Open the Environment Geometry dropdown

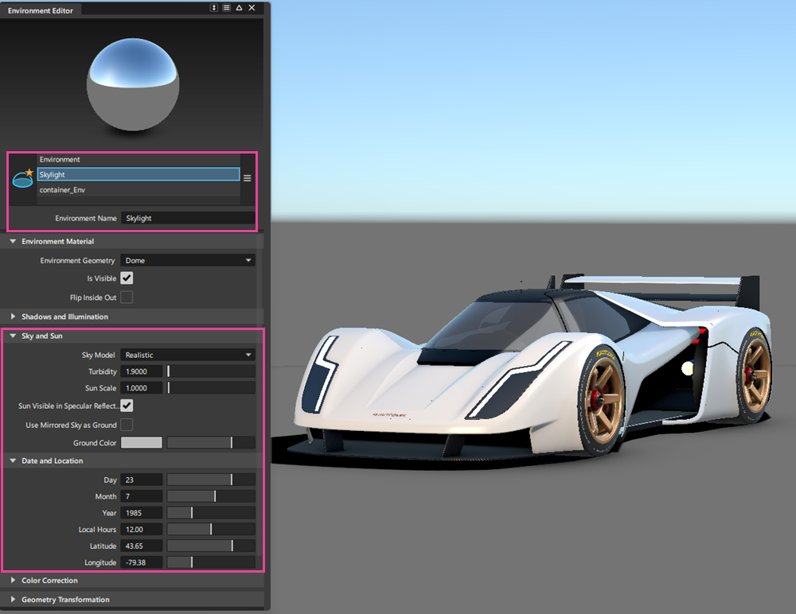(x=188, y=259)
